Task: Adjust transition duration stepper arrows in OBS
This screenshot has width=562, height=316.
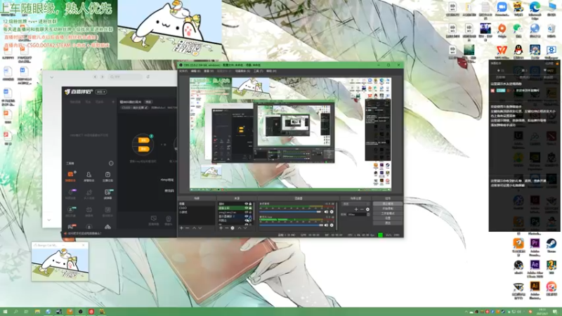Action: pyautogui.click(x=368, y=214)
